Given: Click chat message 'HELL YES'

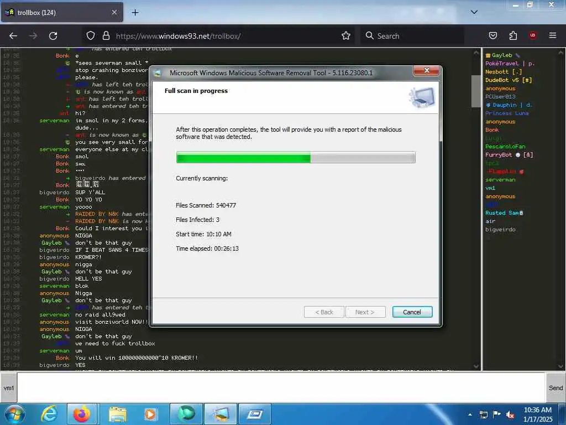Looking at the screenshot, I should click(x=88, y=279).
